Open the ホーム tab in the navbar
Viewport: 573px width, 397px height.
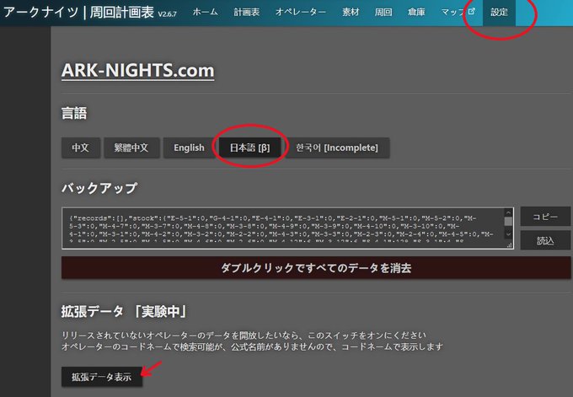pyautogui.click(x=205, y=12)
